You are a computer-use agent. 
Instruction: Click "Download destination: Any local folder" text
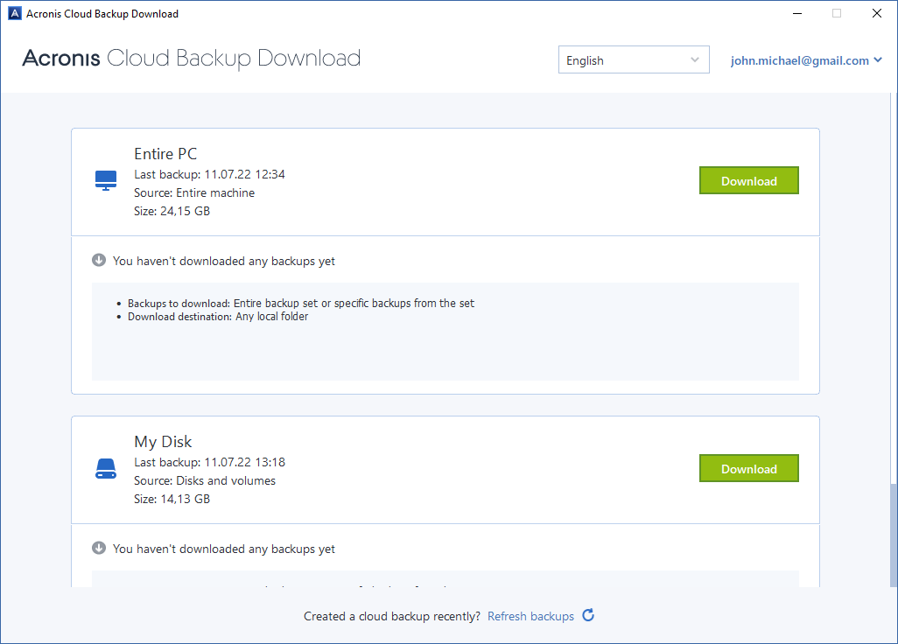pyautogui.click(x=218, y=317)
